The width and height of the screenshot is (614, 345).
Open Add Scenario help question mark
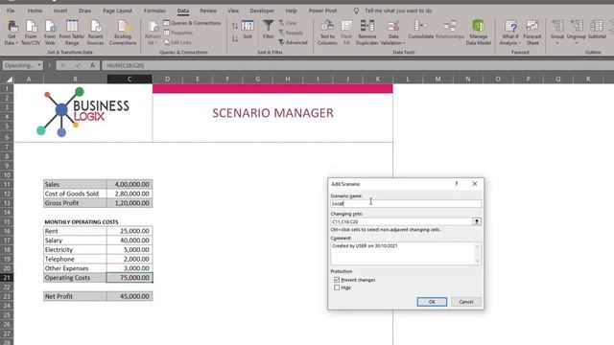click(457, 184)
